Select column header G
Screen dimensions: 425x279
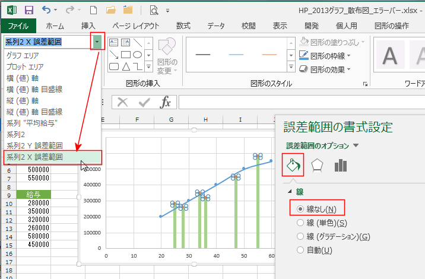[171, 119]
